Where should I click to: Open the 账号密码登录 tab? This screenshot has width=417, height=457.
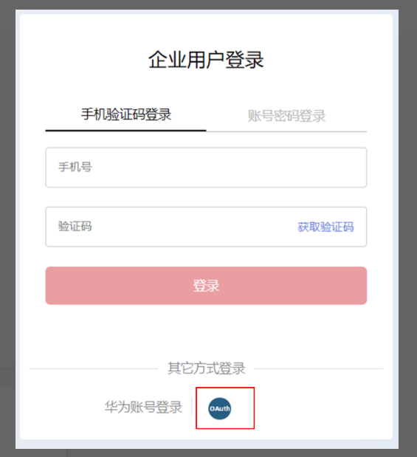tap(286, 116)
